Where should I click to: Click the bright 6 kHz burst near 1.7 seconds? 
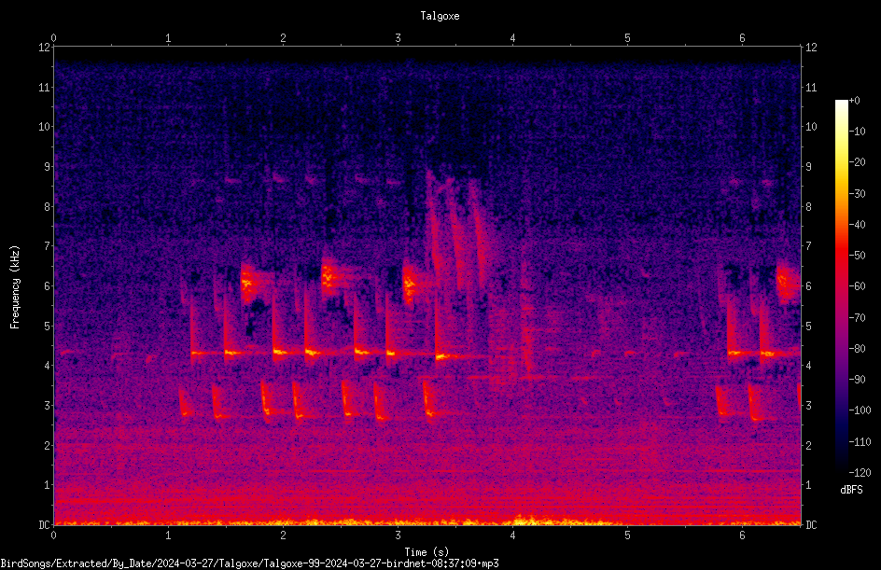248,283
